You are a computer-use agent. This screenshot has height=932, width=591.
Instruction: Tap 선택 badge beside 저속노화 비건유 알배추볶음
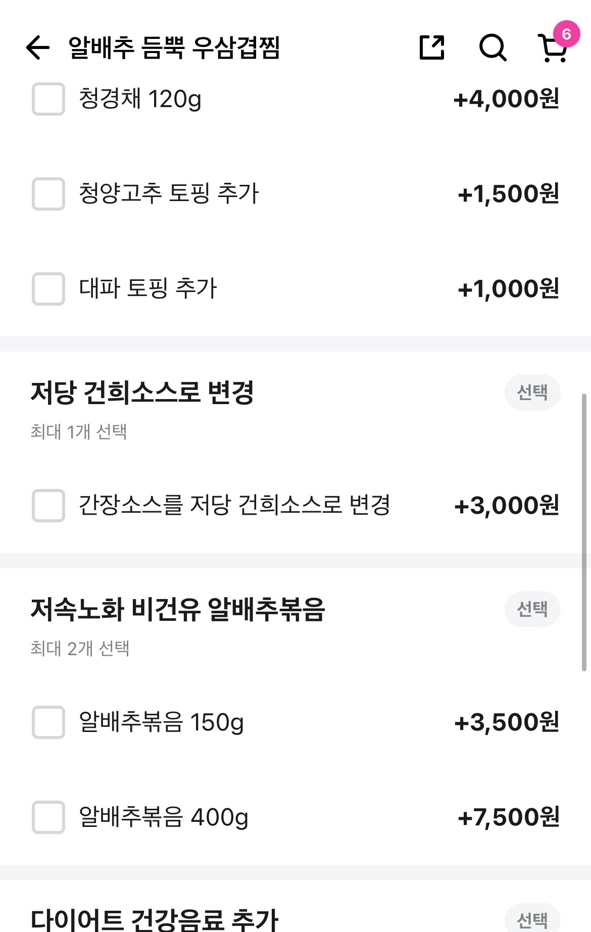(532, 609)
